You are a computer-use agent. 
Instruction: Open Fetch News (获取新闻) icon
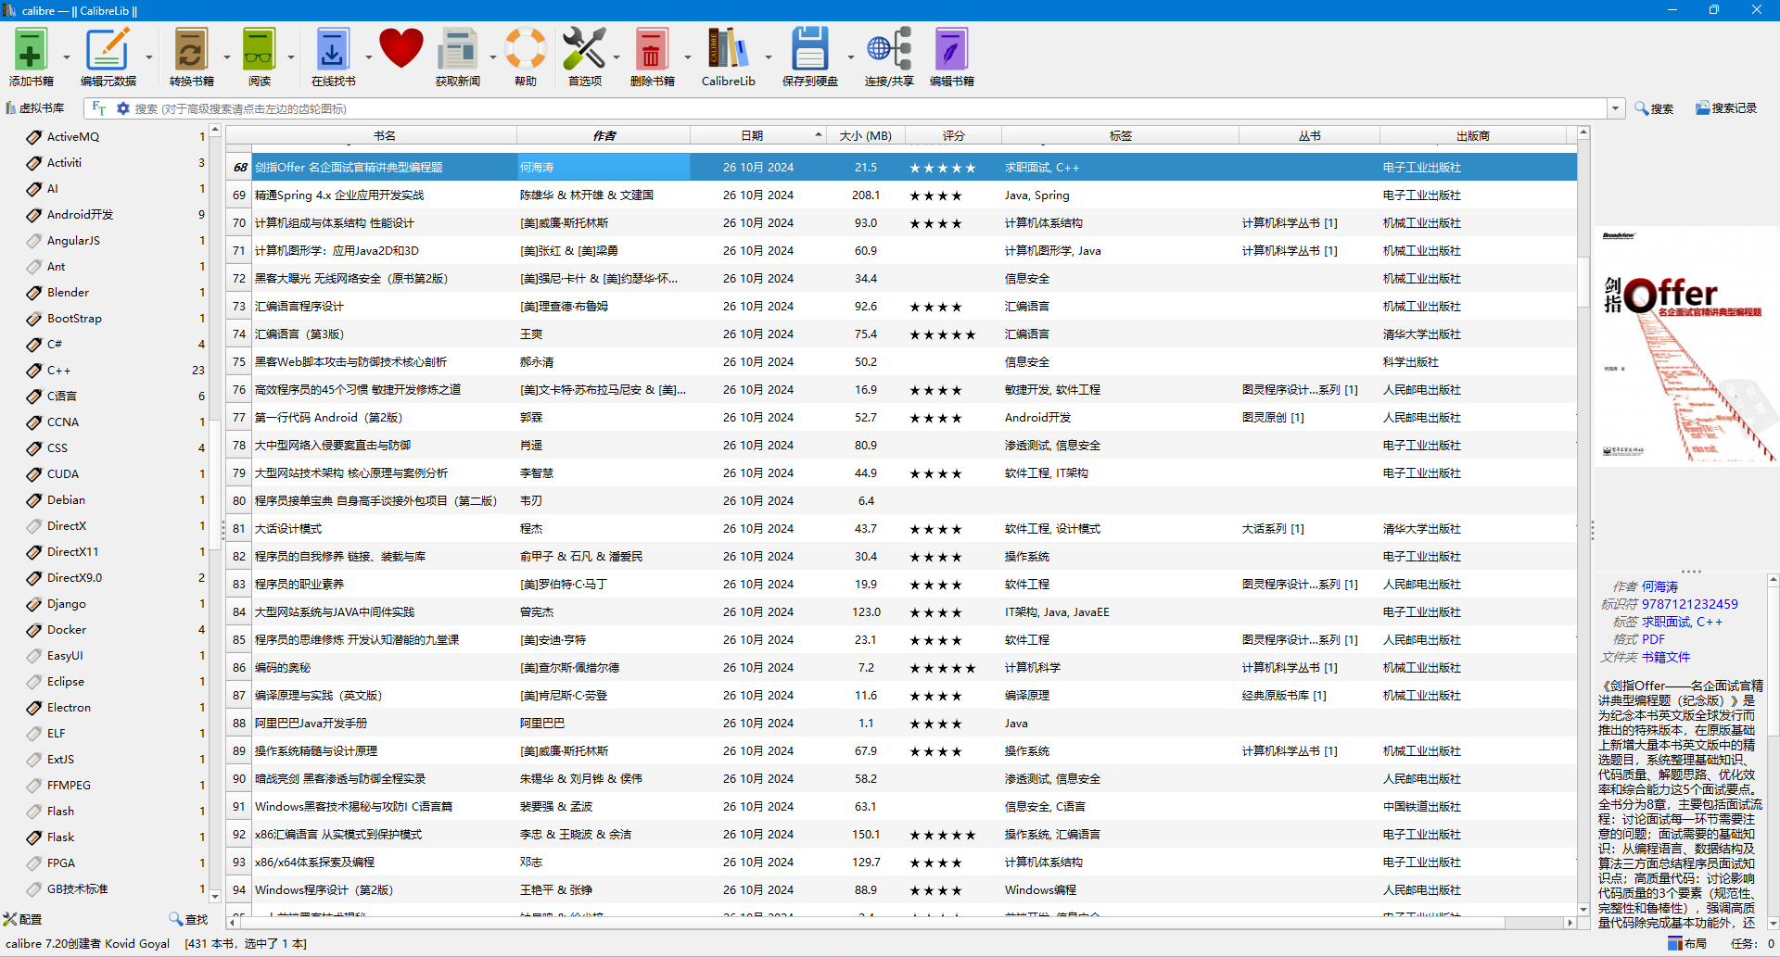457,51
